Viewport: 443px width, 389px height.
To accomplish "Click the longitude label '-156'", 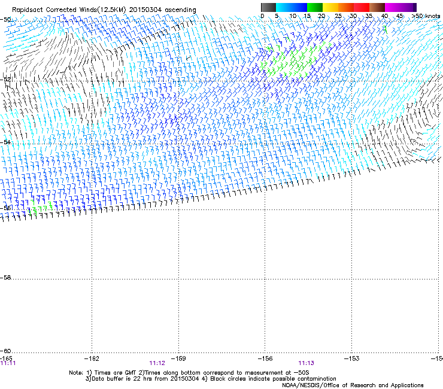I will [265, 358].
